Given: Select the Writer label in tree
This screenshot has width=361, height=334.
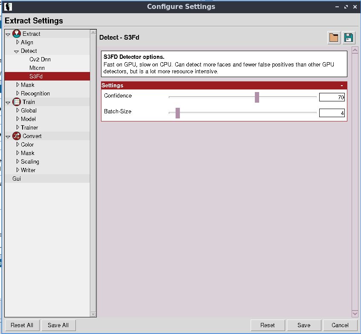Looking at the screenshot, I should [28, 170].
